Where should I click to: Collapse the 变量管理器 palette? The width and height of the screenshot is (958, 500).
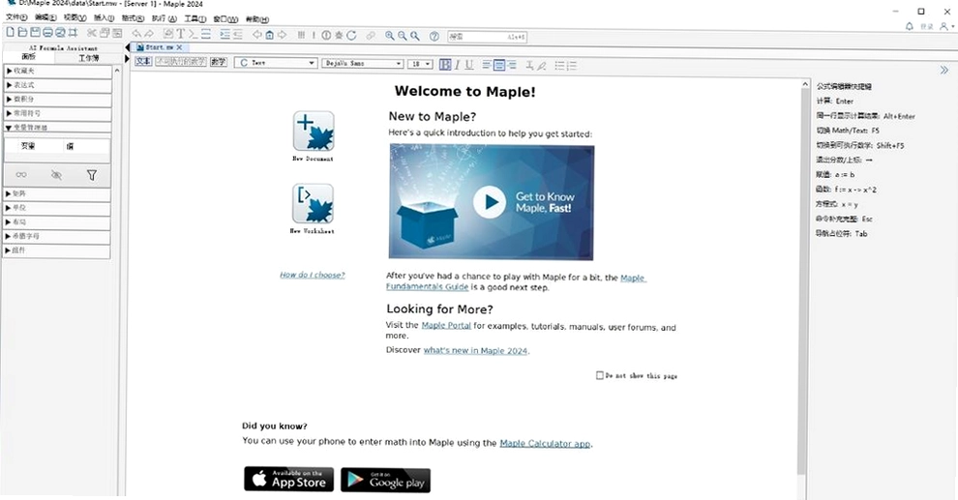pos(57,127)
